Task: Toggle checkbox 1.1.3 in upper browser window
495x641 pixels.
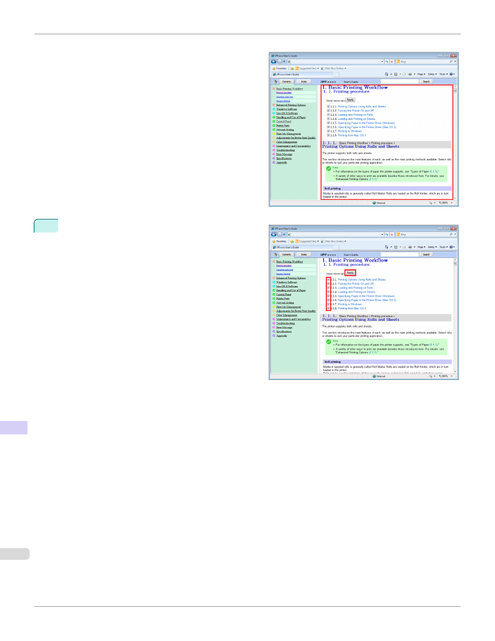Action: (x=328, y=115)
